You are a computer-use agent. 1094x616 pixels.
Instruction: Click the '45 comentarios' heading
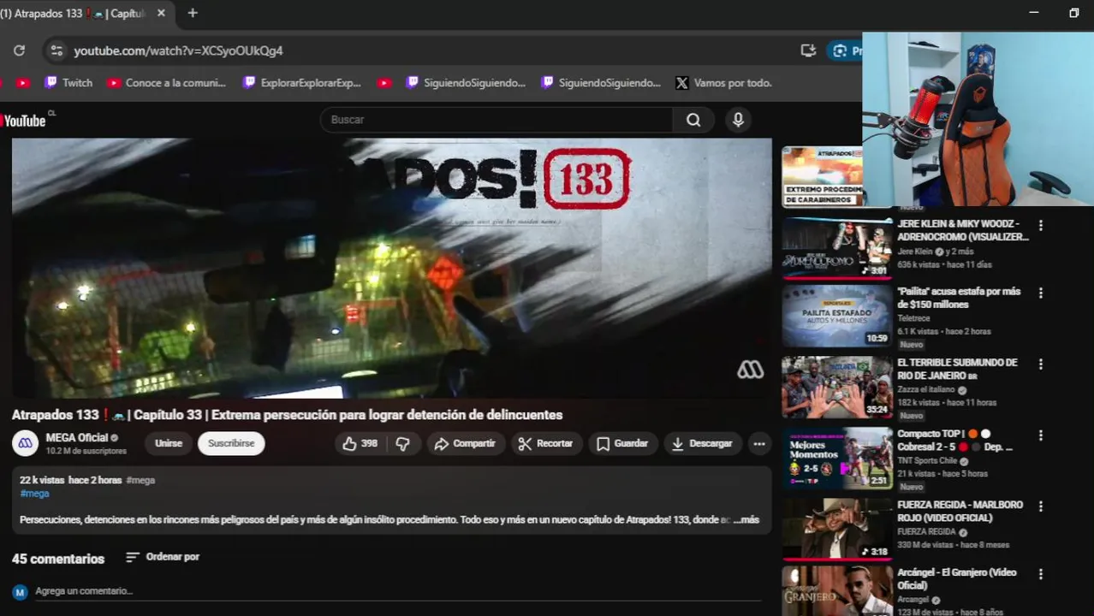point(58,559)
